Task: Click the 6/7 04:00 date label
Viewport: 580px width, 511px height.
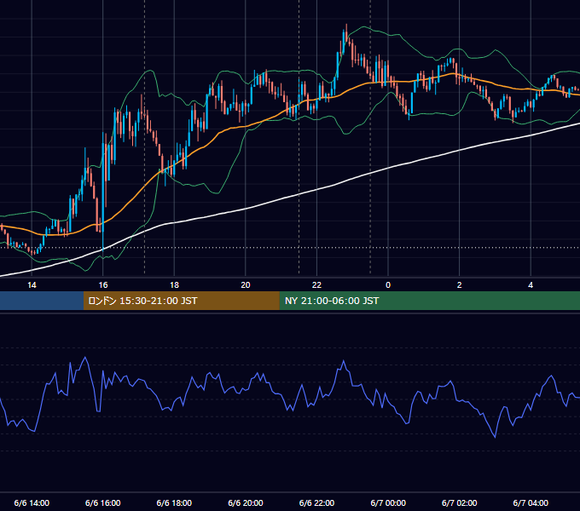Action: (x=531, y=502)
